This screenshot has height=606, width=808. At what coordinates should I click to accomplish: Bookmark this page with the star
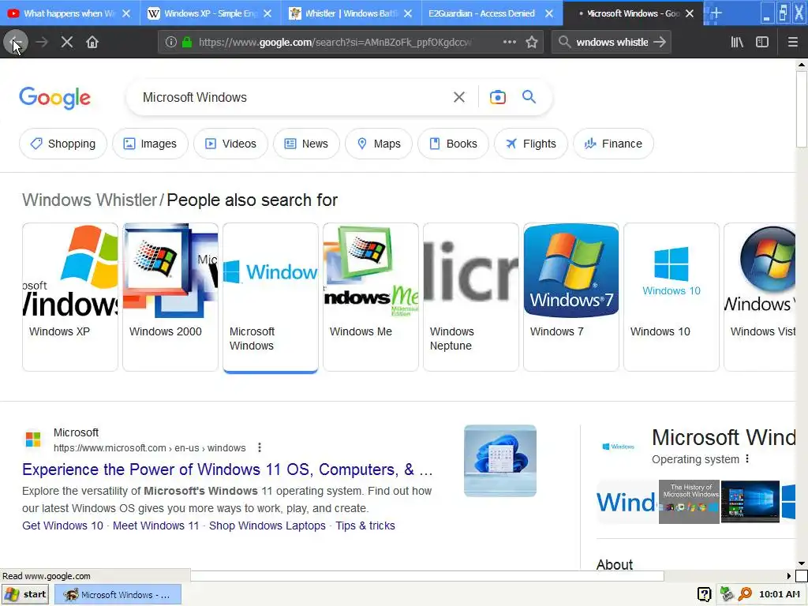click(532, 43)
